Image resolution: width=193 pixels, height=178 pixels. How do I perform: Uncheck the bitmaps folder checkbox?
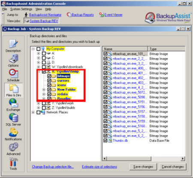(49, 76)
